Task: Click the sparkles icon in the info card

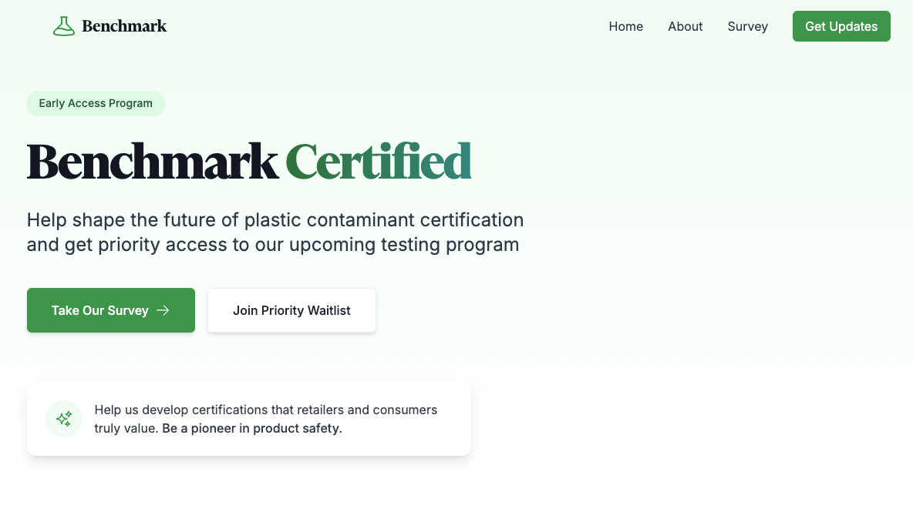Action: (x=64, y=419)
